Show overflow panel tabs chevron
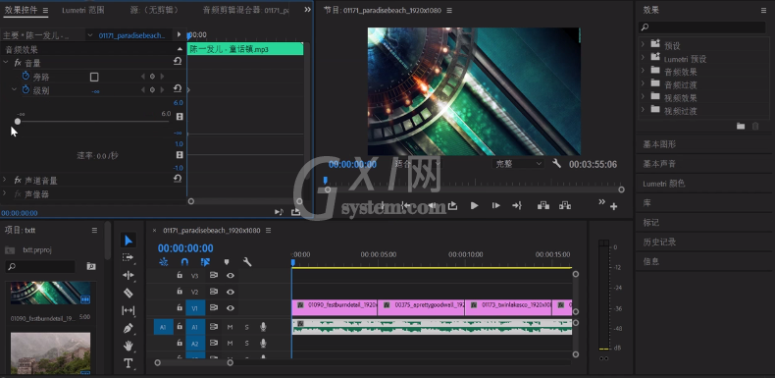775x378 pixels. point(307,10)
